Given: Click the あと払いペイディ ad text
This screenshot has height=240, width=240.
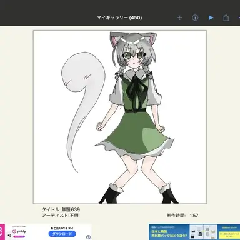Looking at the screenshot, I should coord(62,228).
